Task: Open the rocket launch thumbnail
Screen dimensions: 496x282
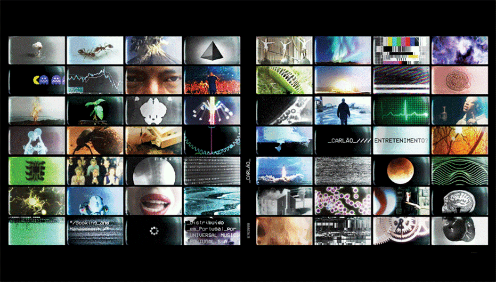Action: tap(284, 171)
